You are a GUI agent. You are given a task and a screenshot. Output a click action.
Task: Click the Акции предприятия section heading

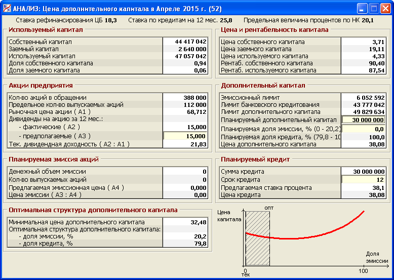41,86
